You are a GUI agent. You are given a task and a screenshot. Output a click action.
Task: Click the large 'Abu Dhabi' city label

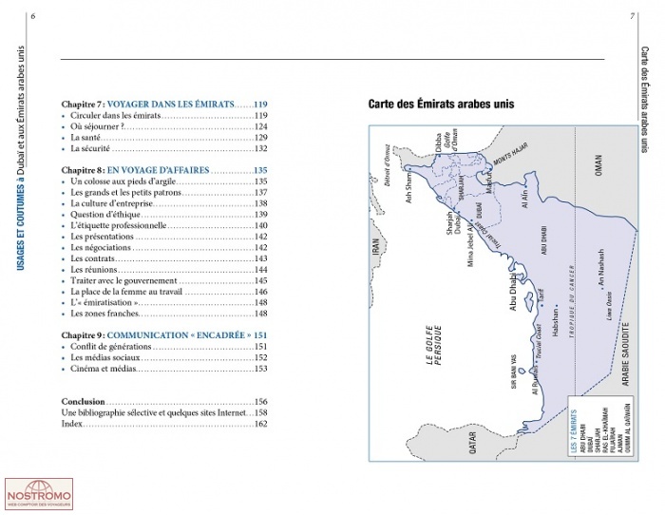[513, 292]
